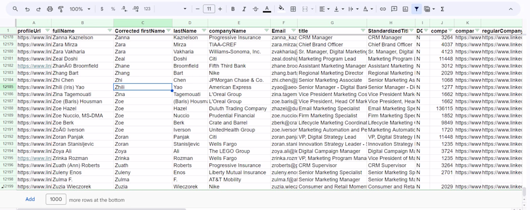
Task: Click Add rows button at bottom
Action: click(x=30, y=199)
